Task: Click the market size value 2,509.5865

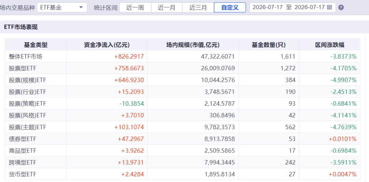Action: pyautogui.click(x=219, y=151)
